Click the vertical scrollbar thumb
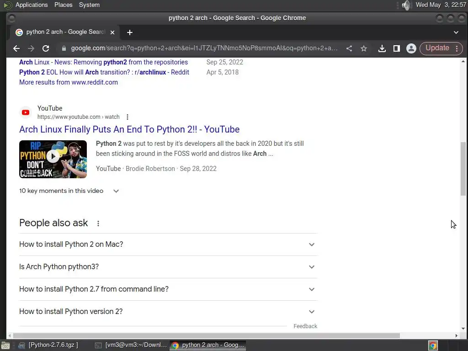Screen dimensions: 468x351 tap(463, 169)
